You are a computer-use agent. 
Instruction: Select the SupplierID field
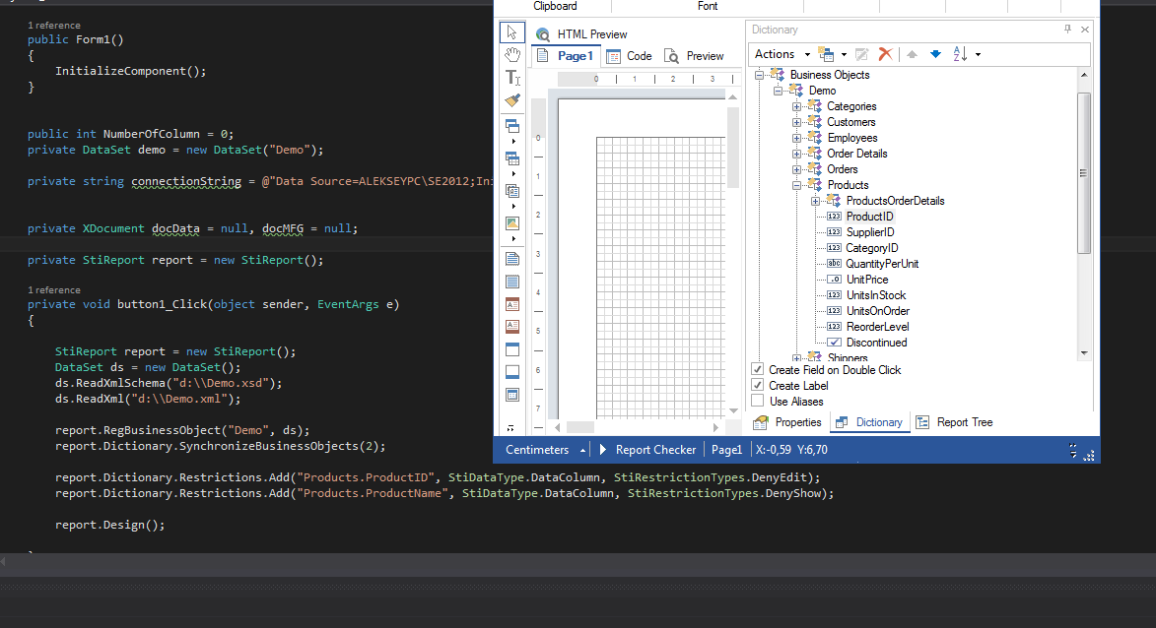coord(870,232)
